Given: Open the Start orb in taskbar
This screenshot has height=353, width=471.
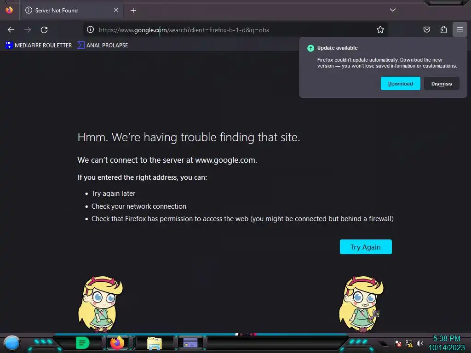Looking at the screenshot, I should [x=11, y=343].
